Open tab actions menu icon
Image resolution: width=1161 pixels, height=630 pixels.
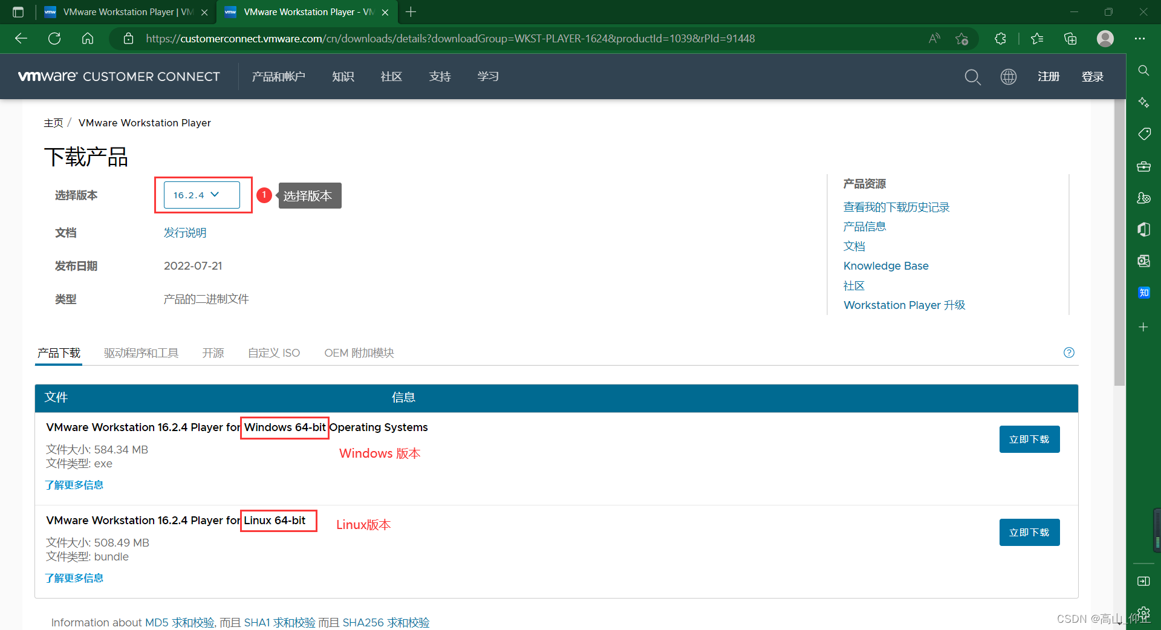[x=18, y=12]
